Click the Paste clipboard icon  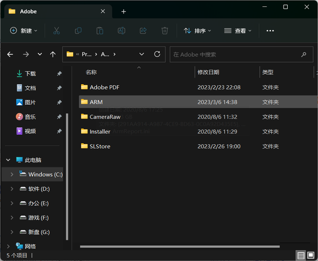click(x=100, y=31)
